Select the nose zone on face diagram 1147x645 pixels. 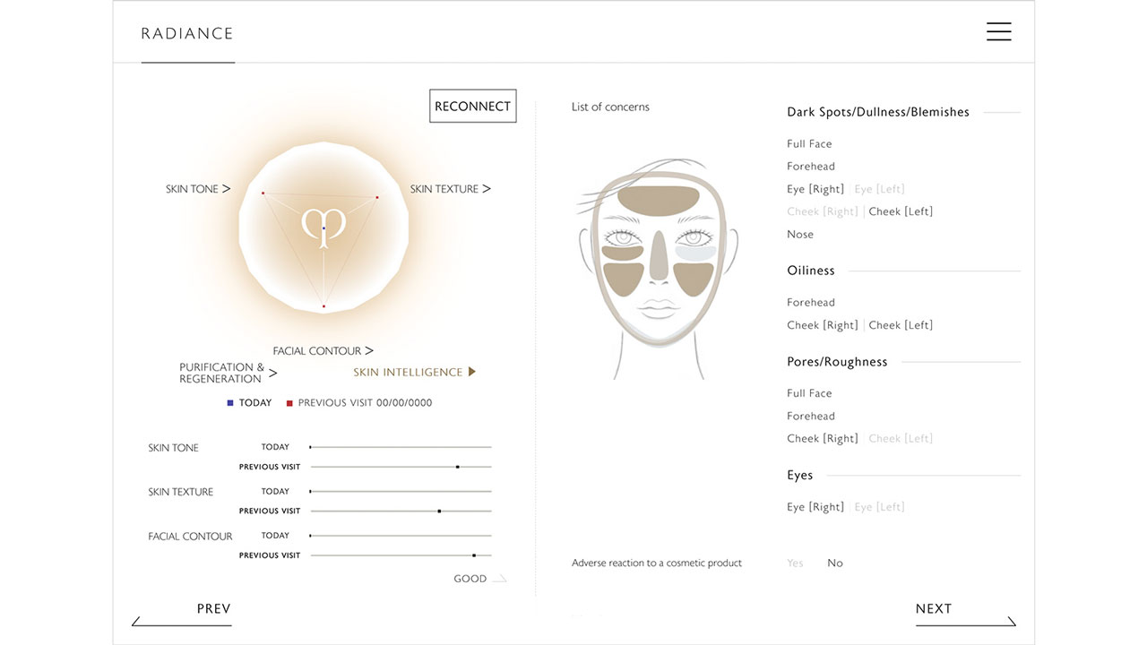coord(658,253)
